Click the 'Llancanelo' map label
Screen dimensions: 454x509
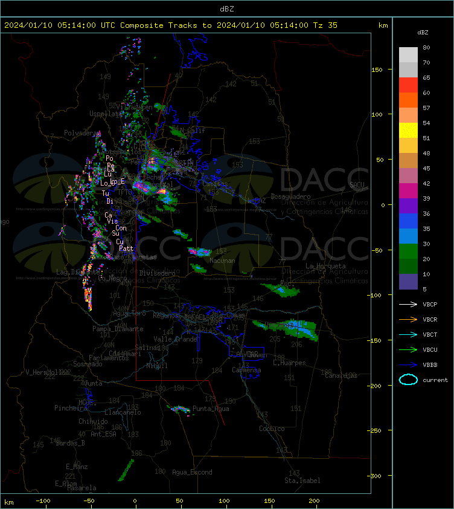point(123,412)
